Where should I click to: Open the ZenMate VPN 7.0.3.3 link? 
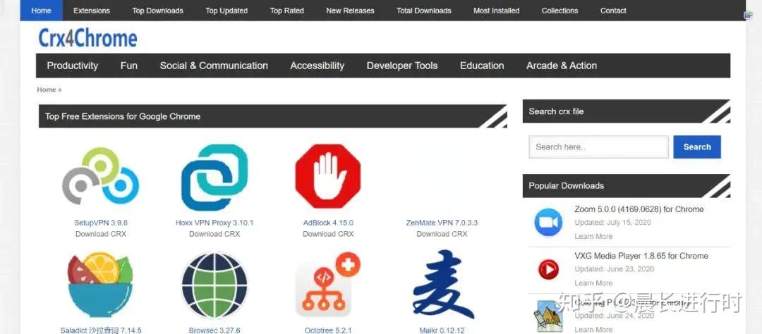442,223
